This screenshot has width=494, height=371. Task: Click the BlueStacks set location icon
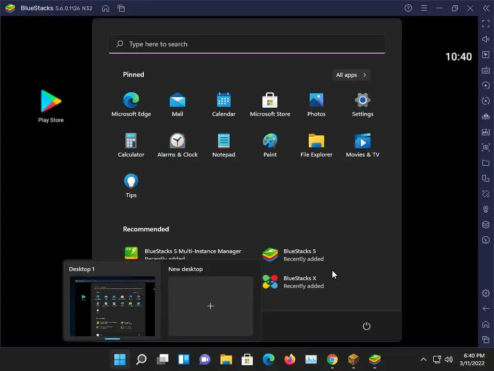[486, 209]
